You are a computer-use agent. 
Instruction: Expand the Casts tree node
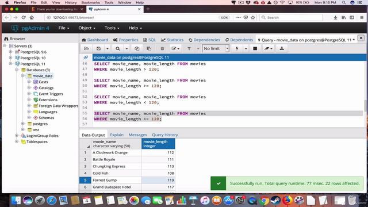29,82
